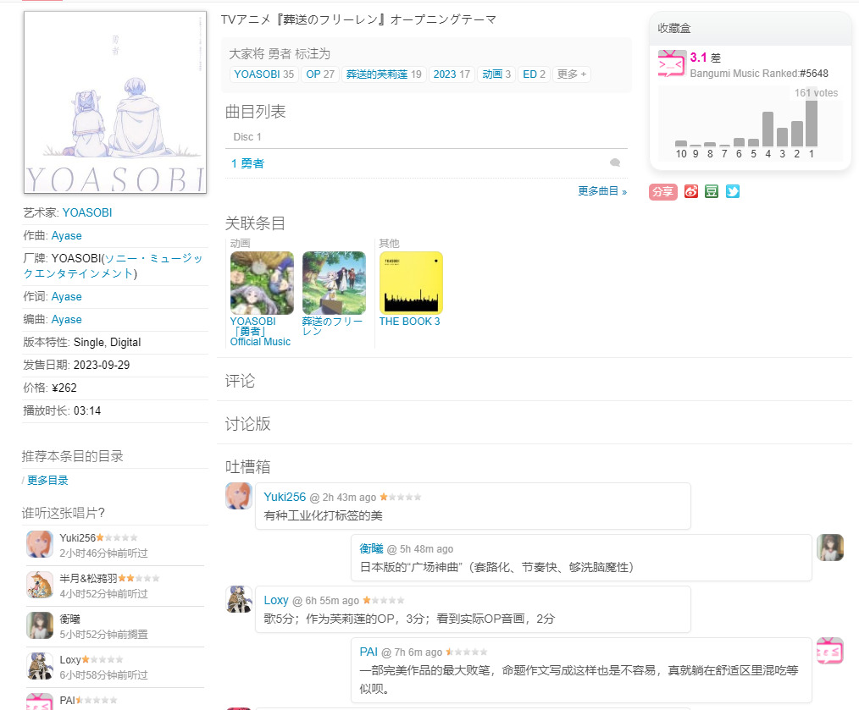Click the rating bar for score 2
Image resolution: width=859 pixels, height=710 pixels.
click(797, 134)
